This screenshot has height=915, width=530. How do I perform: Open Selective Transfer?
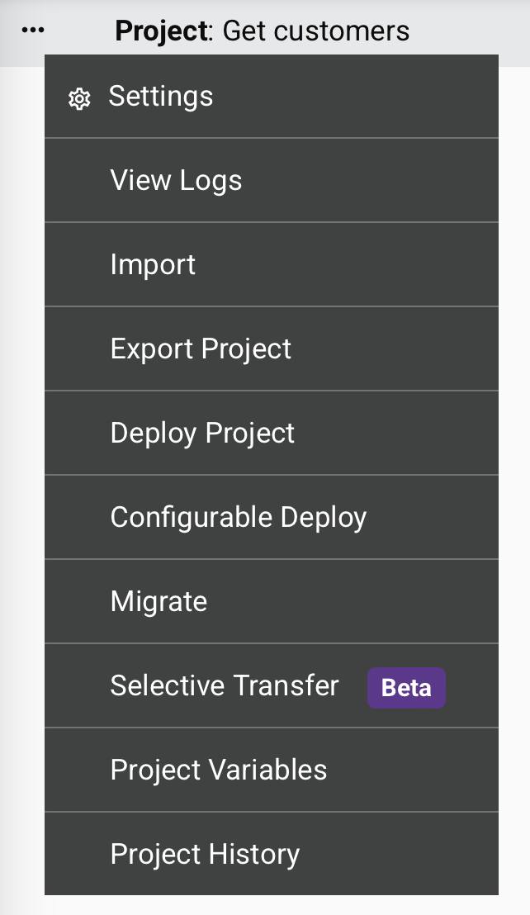coord(225,686)
